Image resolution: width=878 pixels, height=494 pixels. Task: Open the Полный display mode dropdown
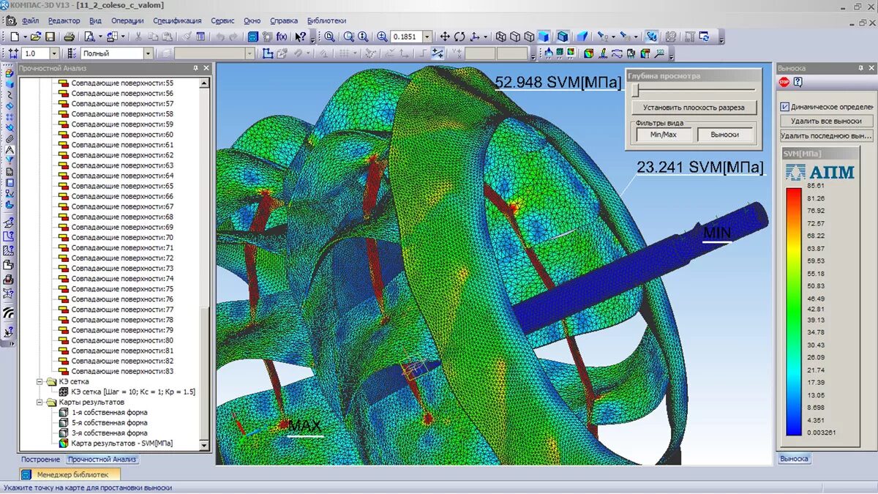(x=148, y=53)
